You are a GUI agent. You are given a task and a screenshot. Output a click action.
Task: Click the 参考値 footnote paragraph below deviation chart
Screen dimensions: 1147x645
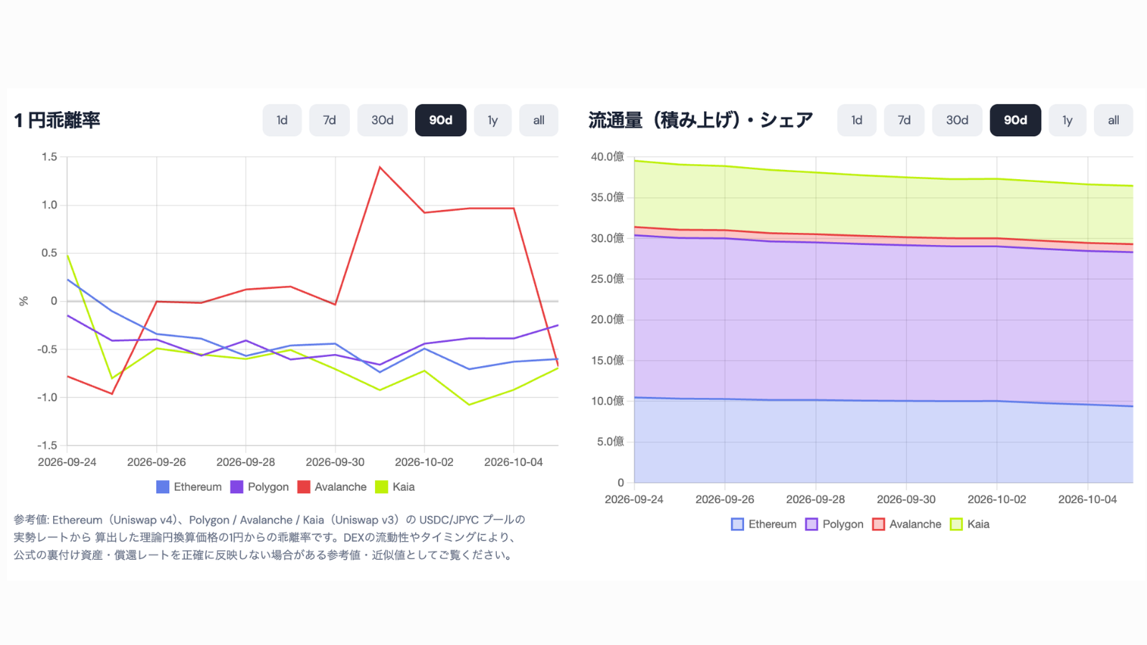pyautogui.click(x=270, y=537)
